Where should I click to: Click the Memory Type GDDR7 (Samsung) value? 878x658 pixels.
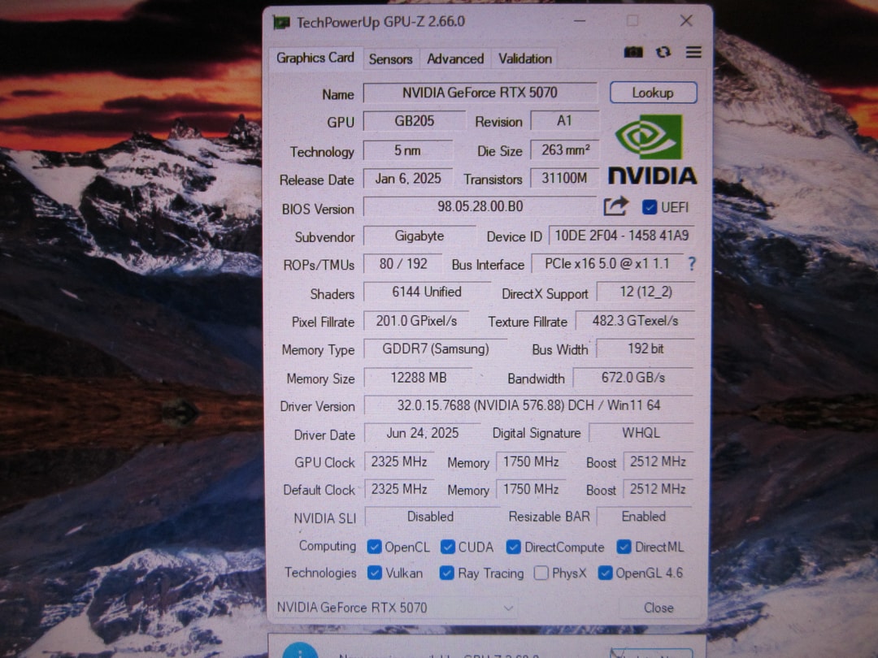(x=435, y=349)
